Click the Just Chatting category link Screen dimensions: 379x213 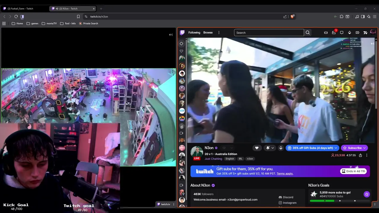(213, 159)
